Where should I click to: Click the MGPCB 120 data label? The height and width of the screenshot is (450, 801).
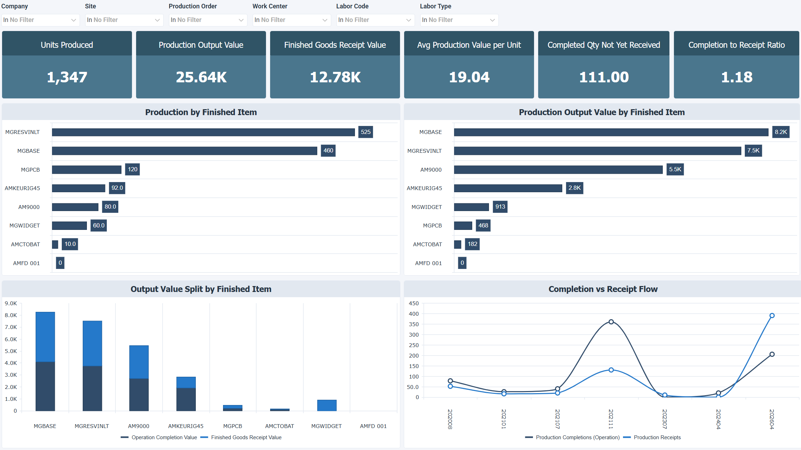(133, 170)
